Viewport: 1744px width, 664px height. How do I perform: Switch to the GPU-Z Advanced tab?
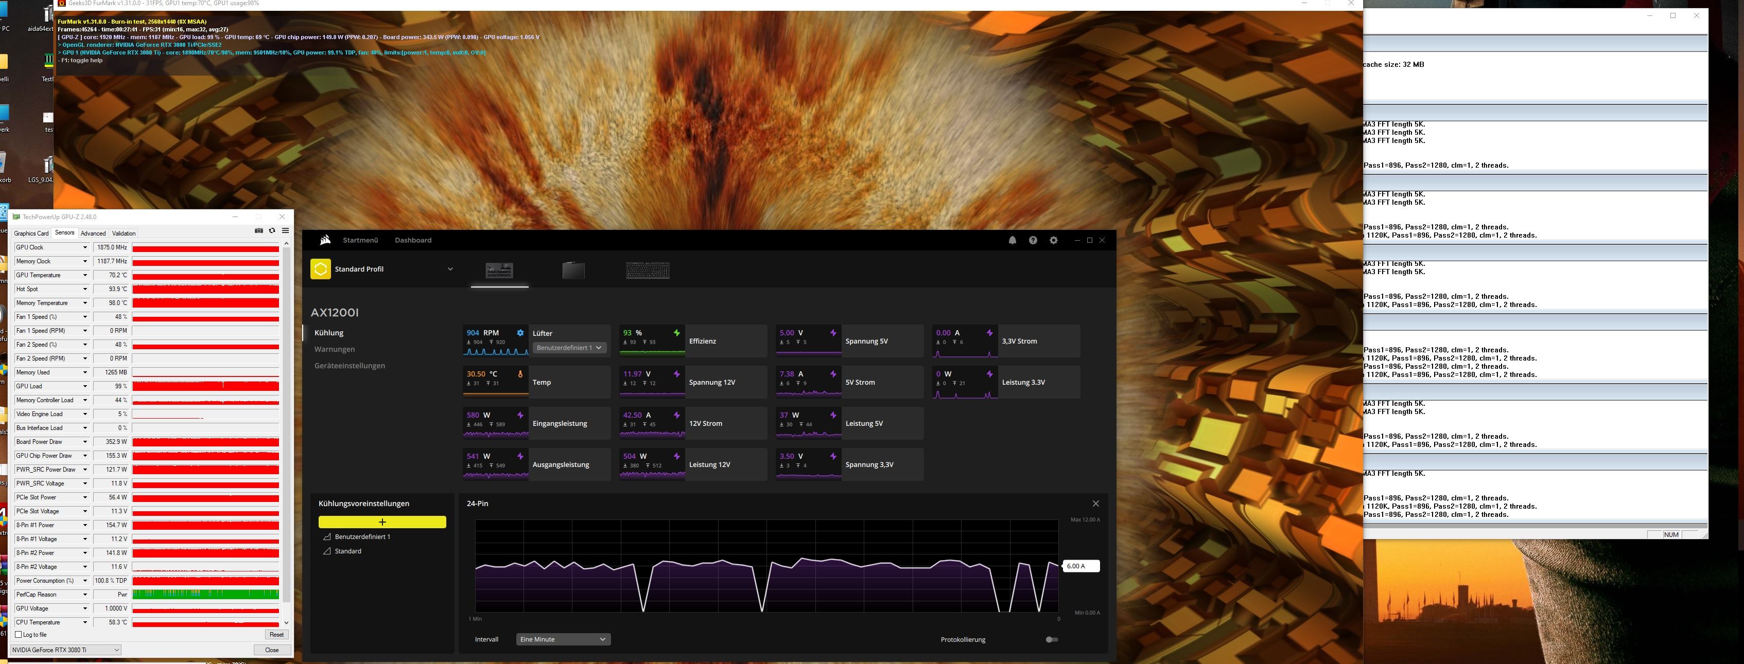[x=93, y=234]
